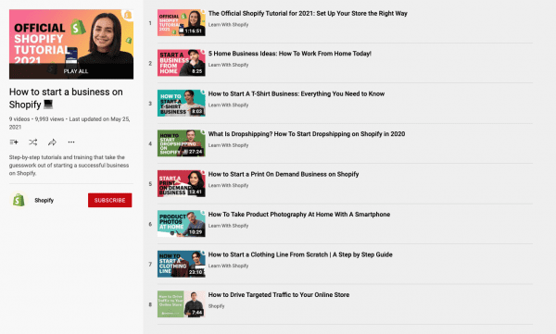Open thumbnail of Start a Clothing Line video
This screenshot has width=556, height=334.
pos(182,264)
